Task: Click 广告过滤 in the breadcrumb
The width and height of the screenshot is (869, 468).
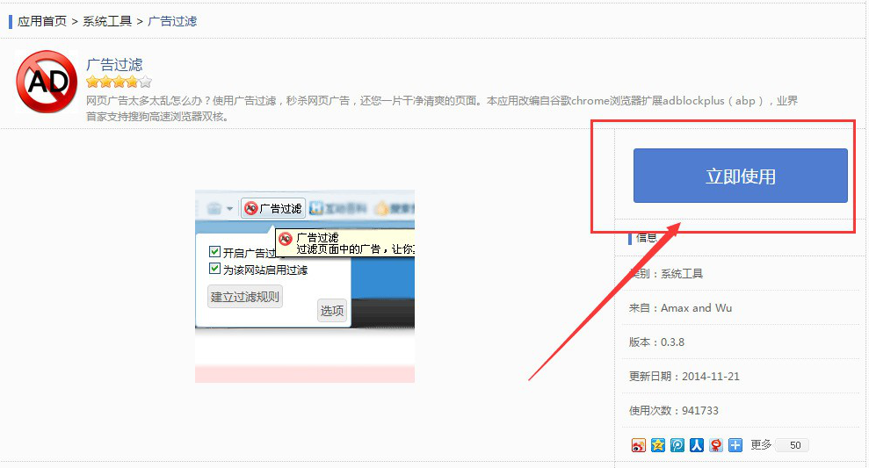Action: pyautogui.click(x=172, y=21)
